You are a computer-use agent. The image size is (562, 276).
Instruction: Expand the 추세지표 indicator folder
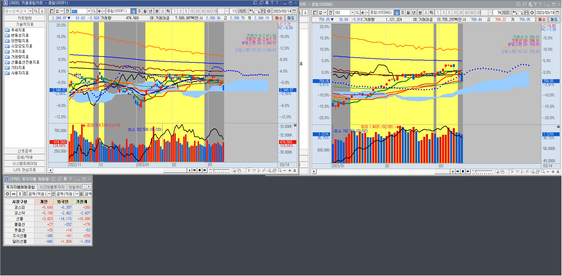17,30
